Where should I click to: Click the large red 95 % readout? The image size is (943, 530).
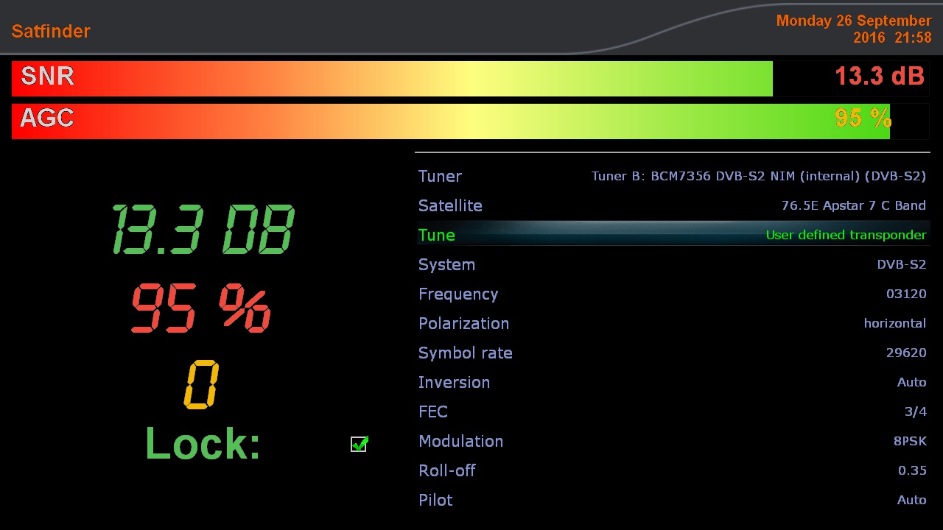pyautogui.click(x=201, y=308)
